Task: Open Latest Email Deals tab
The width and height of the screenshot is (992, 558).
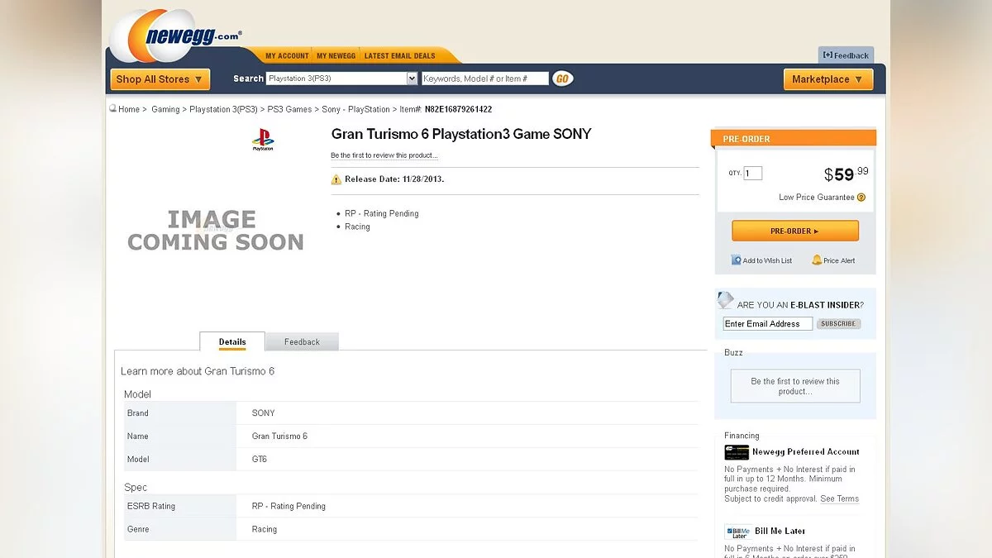Action: pyautogui.click(x=399, y=56)
